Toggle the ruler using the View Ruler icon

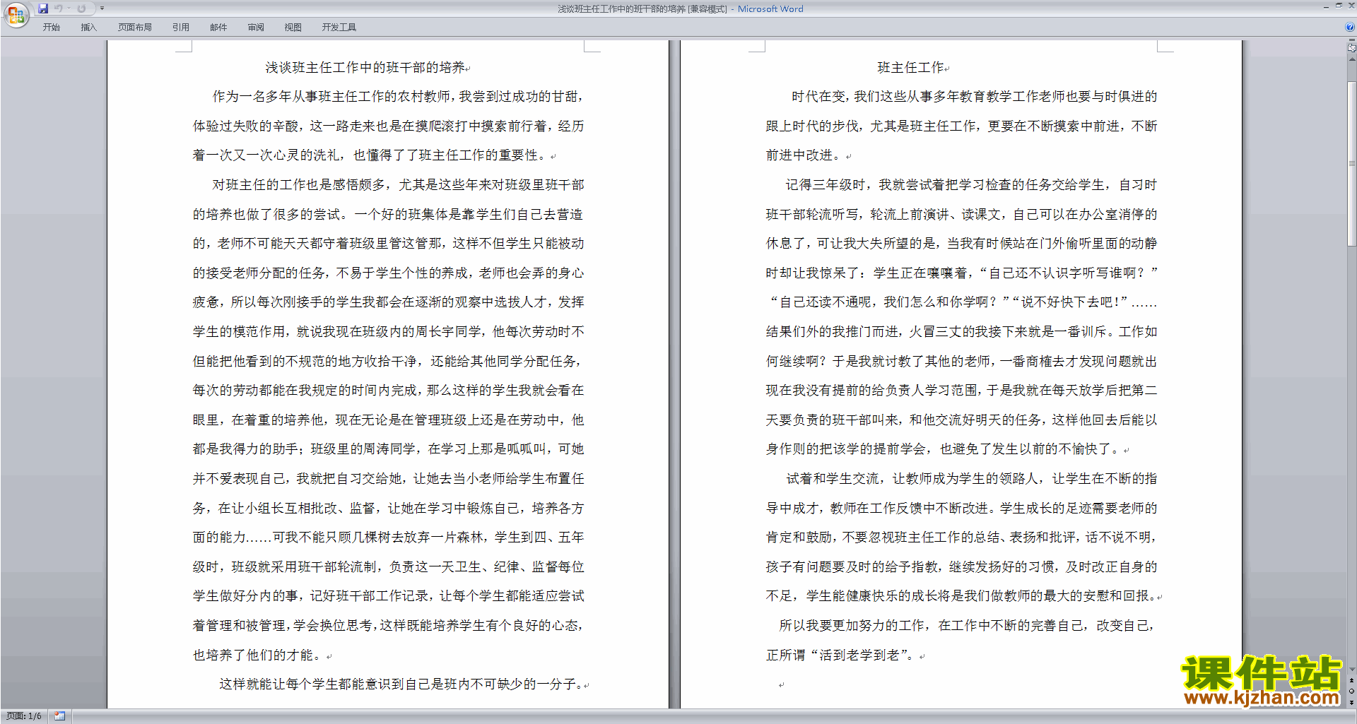(x=1351, y=48)
